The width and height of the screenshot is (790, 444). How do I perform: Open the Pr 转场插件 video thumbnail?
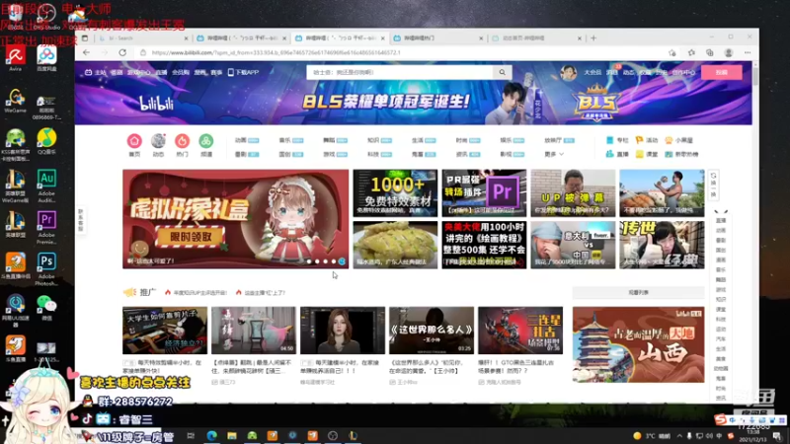coord(484,193)
